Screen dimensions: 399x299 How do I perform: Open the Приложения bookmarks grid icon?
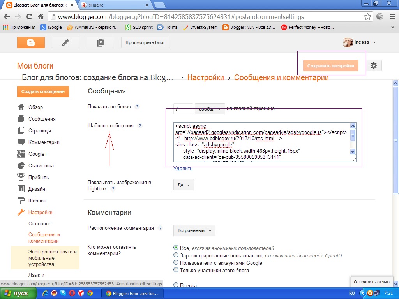5,27
